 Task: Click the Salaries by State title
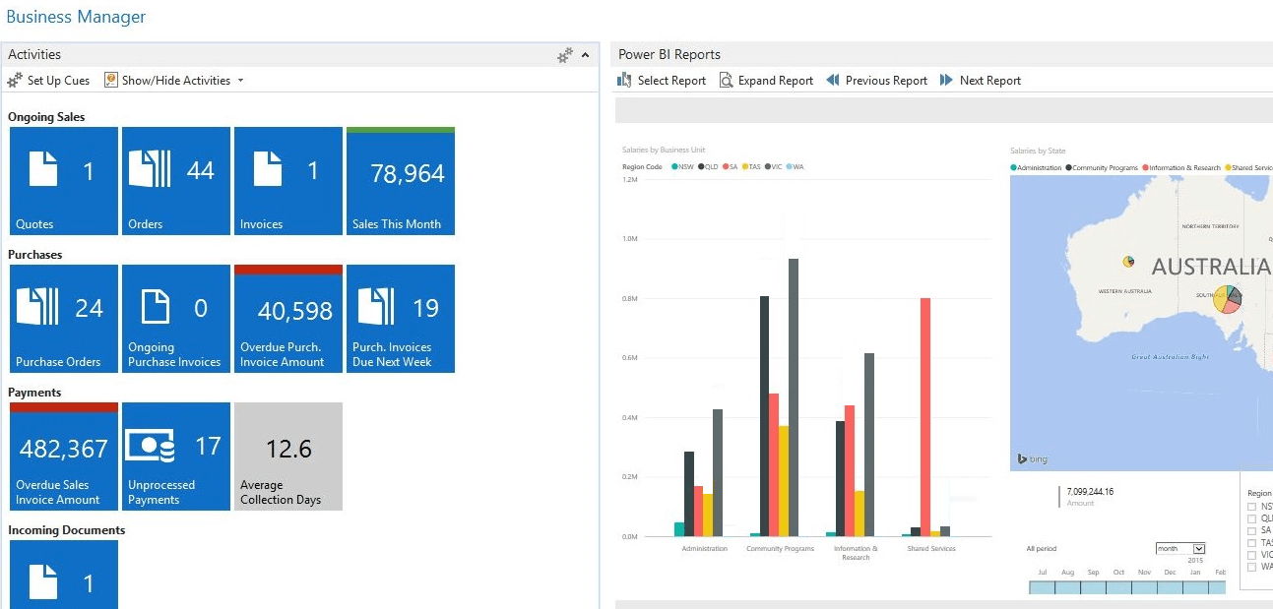[1038, 152]
